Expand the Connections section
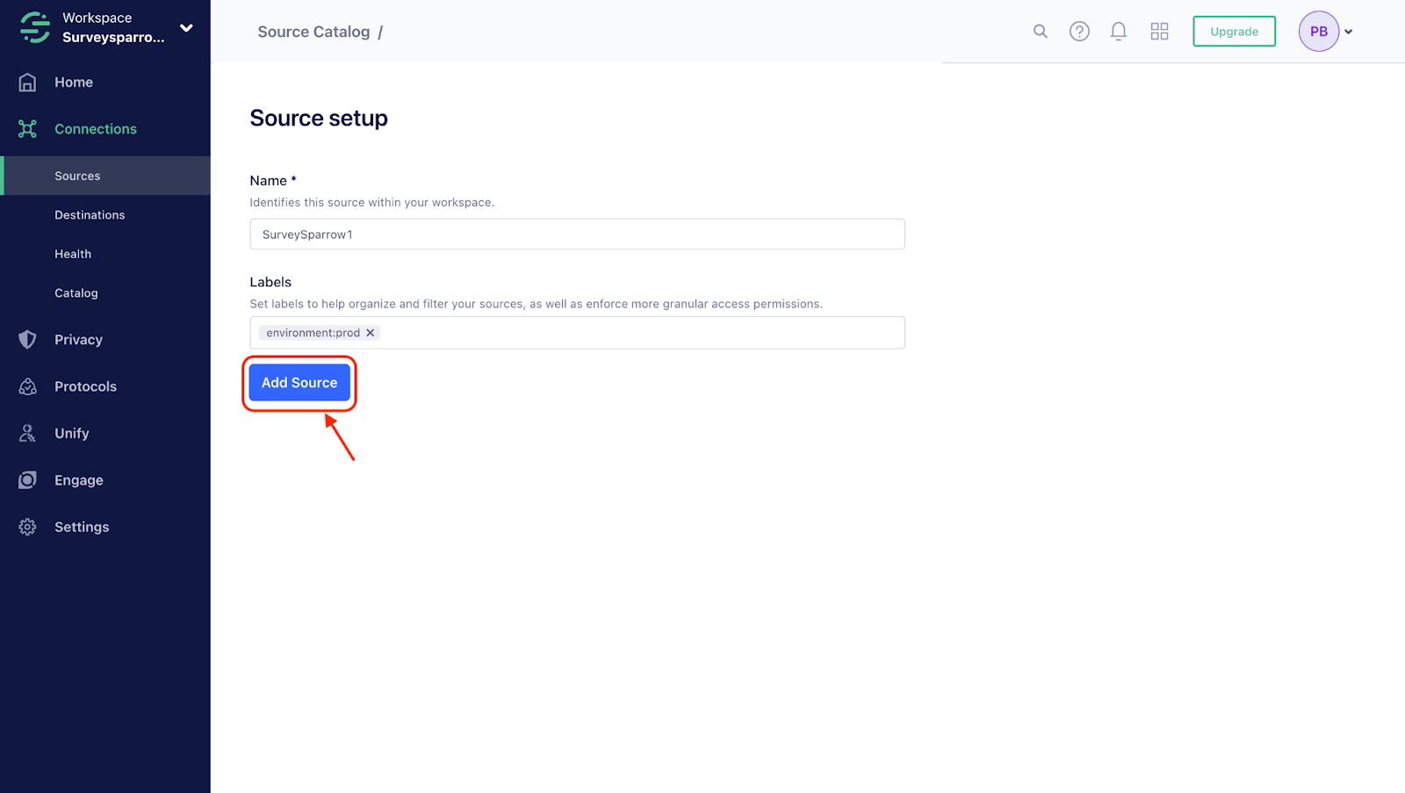Image resolution: width=1405 pixels, height=793 pixels. [96, 129]
